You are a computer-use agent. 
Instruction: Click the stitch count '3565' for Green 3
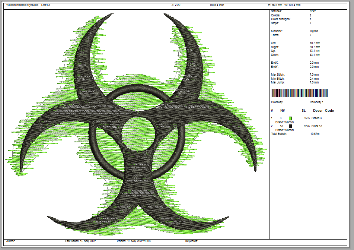307,118
